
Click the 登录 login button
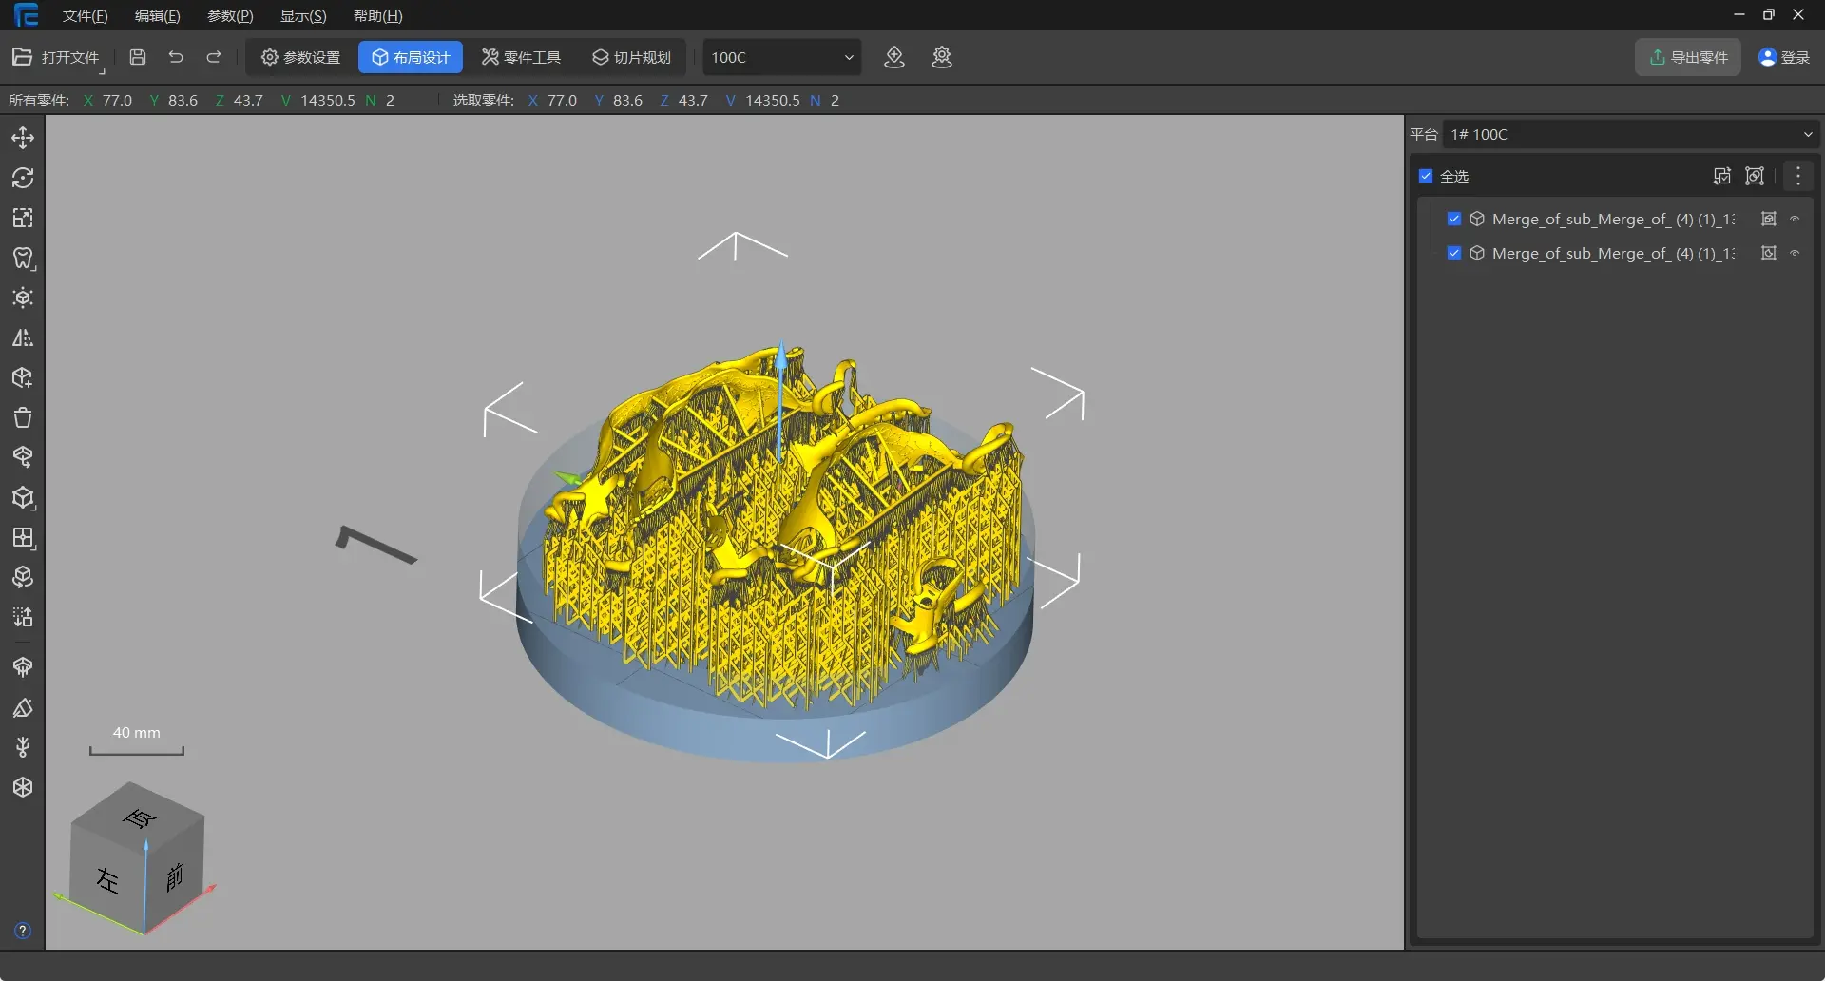[x=1784, y=57]
